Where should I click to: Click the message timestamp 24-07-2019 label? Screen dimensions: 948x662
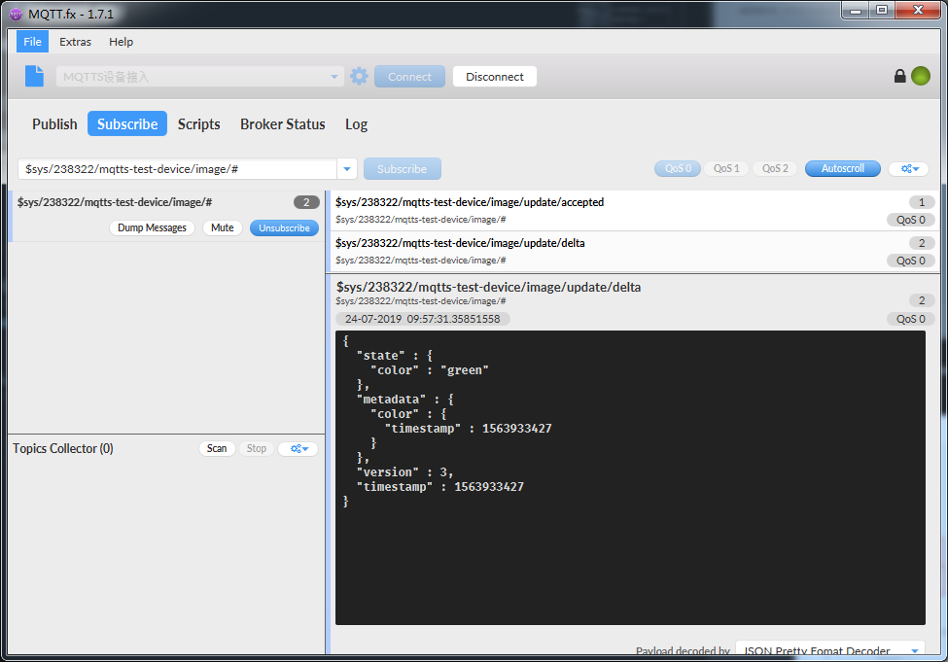423,319
